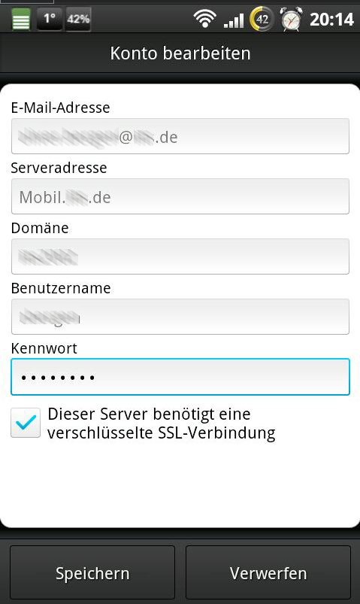The image size is (360, 604).
Task: Focus the Serveradresse field showing Mobil
Action: tap(180, 196)
